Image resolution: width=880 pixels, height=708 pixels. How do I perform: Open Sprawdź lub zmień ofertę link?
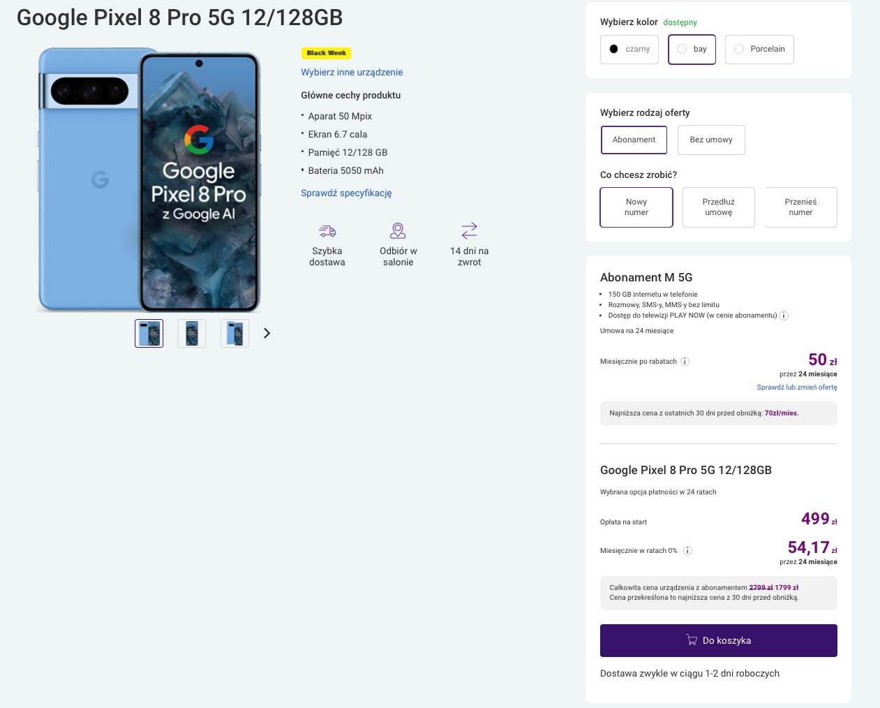coord(797,388)
